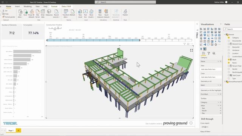
Task: Open the Get data menu
Action: tap(20, 14)
